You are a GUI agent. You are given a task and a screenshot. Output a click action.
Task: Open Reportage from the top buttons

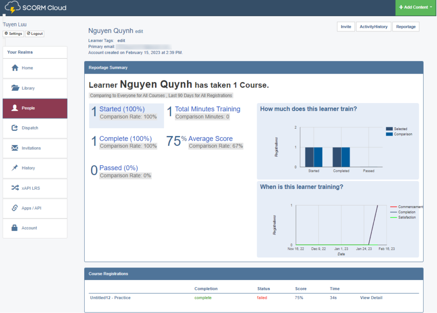click(x=406, y=26)
